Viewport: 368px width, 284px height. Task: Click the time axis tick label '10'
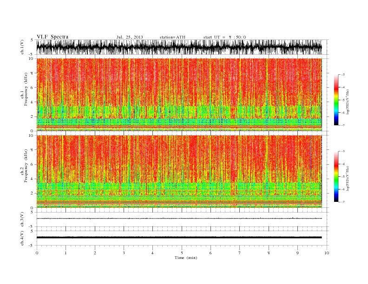327,253
